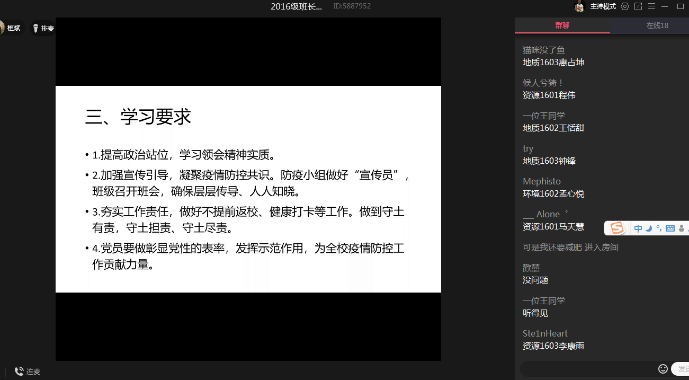This screenshot has height=380, width=689.
Task: Toggle Chinese punctuation mode icon
Action: click(x=658, y=228)
